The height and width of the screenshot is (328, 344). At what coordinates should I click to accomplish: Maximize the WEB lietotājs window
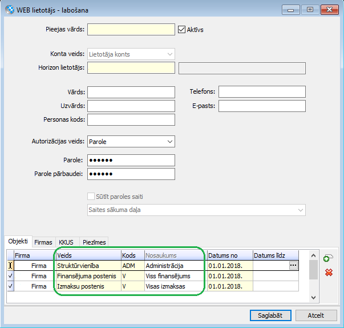(x=310, y=10)
